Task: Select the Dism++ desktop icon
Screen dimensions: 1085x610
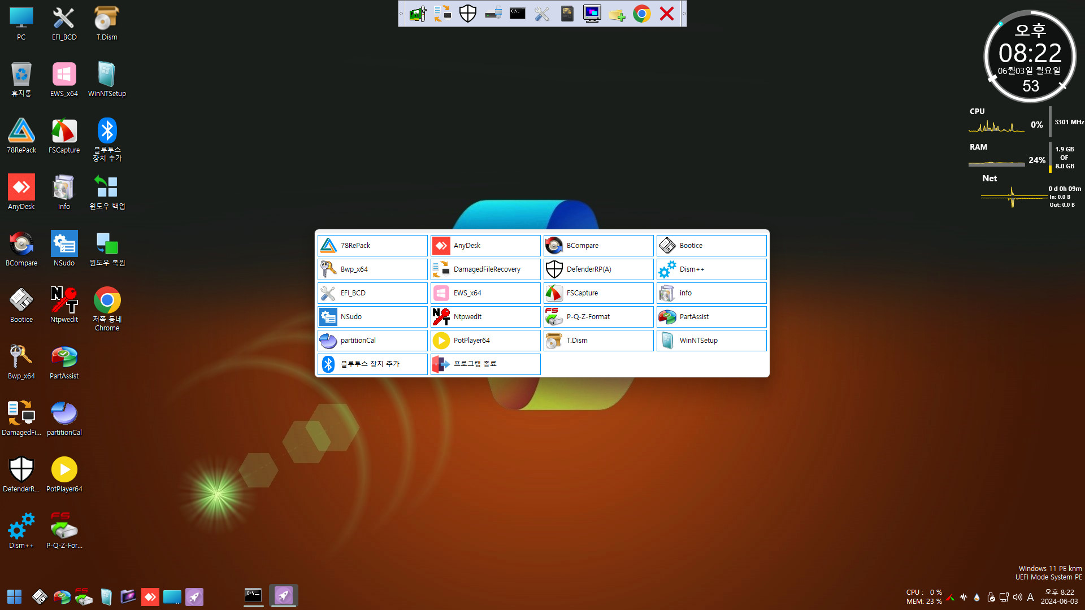Action: (21, 531)
